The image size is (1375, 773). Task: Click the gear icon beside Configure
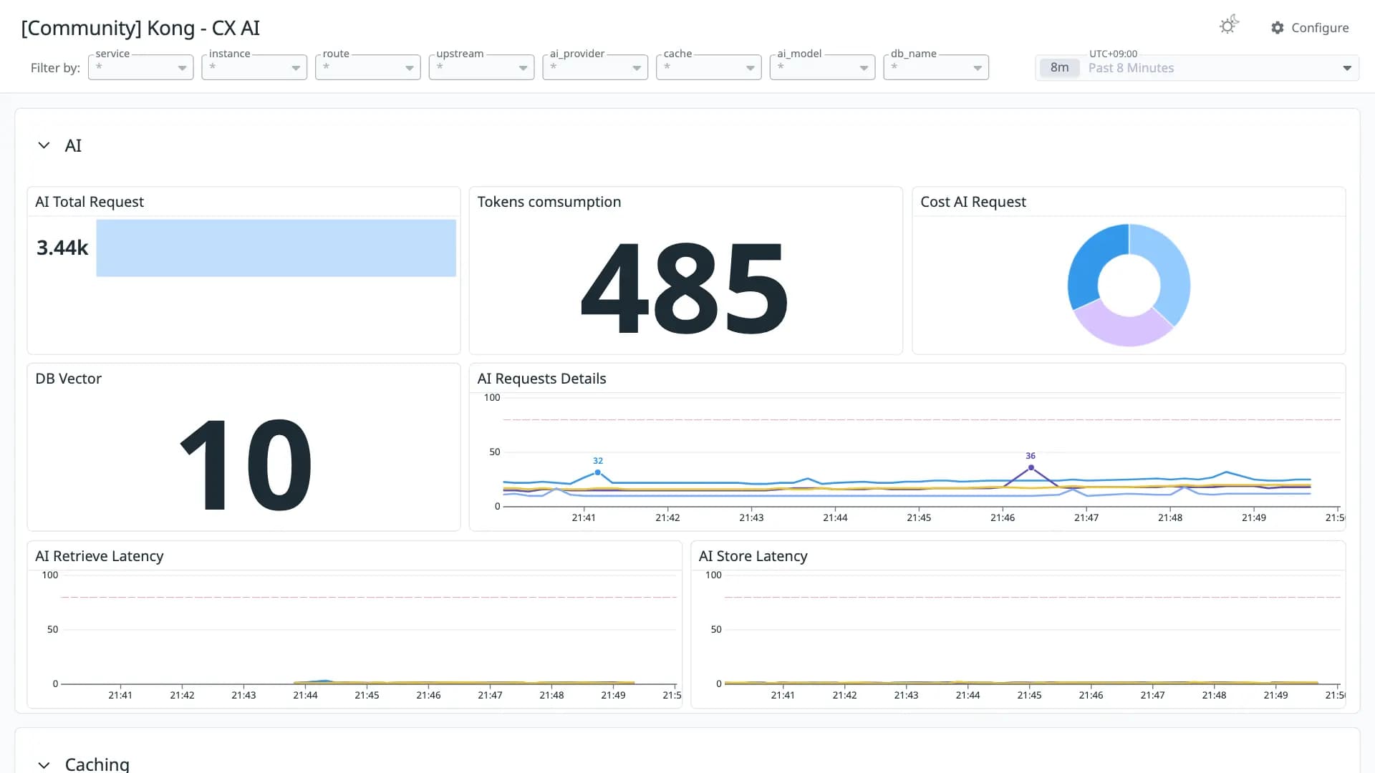1278,27
